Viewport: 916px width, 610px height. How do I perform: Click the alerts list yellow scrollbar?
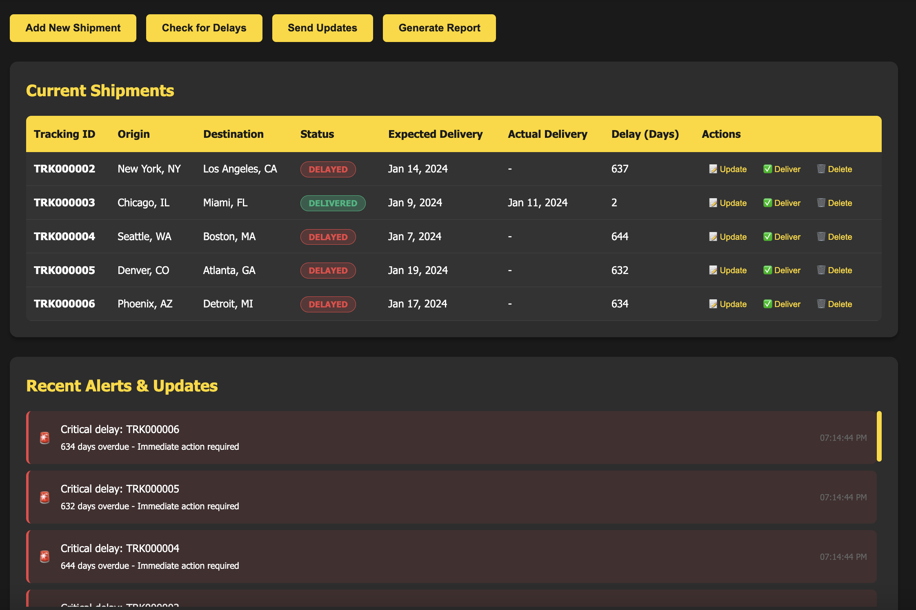click(879, 436)
